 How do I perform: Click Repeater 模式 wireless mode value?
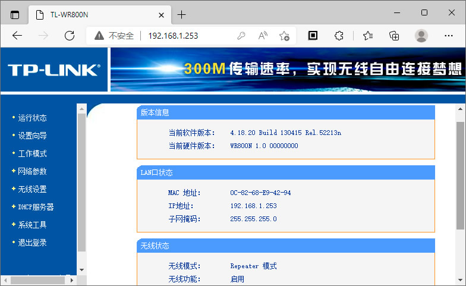click(x=253, y=266)
